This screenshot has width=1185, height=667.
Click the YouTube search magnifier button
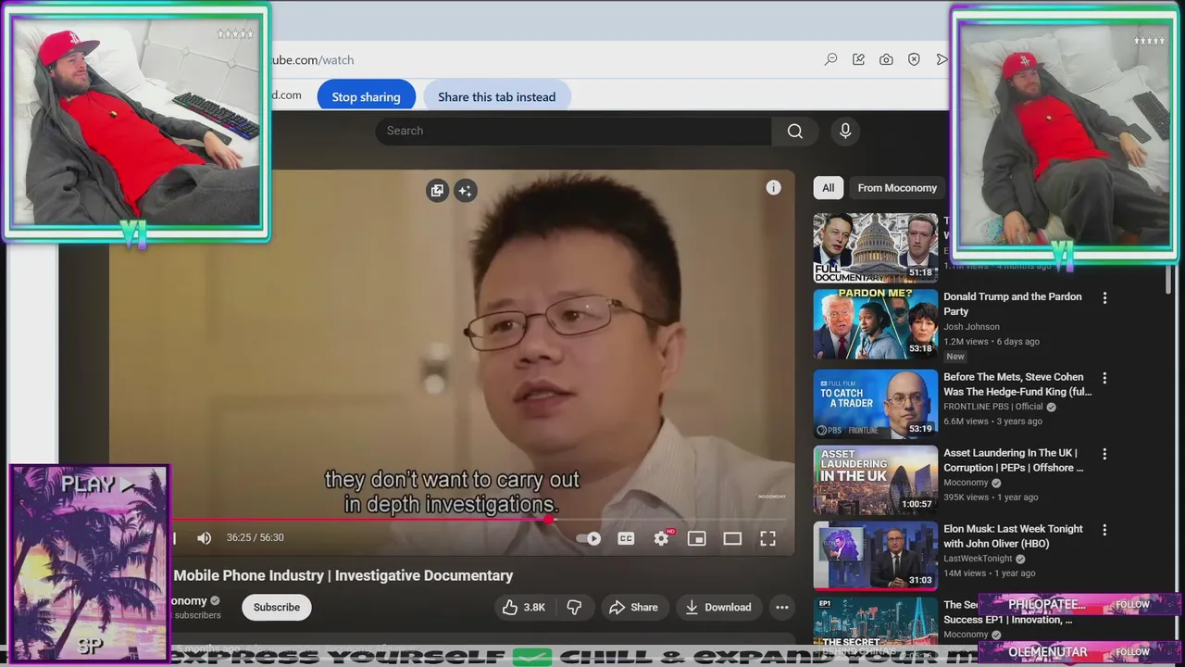coord(795,131)
